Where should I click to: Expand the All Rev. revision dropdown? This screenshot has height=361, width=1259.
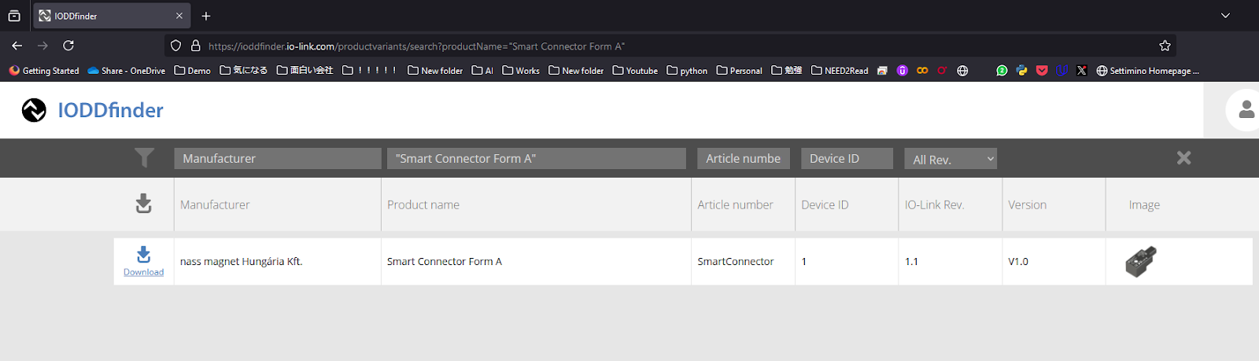(951, 159)
